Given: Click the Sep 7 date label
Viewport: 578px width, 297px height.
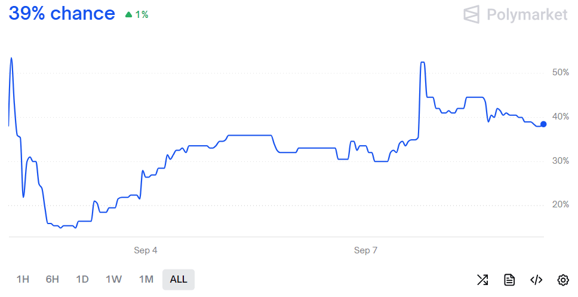Looking at the screenshot, I should tap(365, 250).
